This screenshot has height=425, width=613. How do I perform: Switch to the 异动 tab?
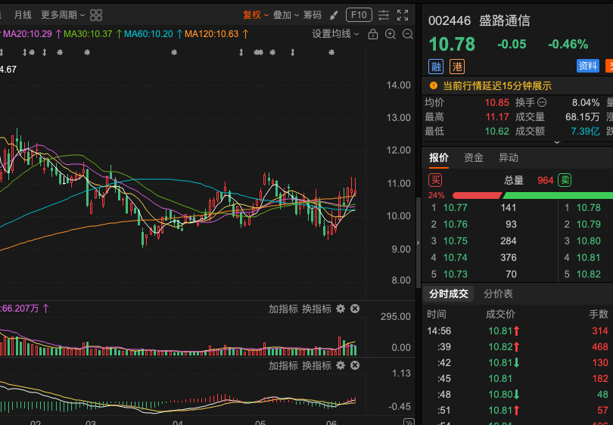click(x=509, y=158)
